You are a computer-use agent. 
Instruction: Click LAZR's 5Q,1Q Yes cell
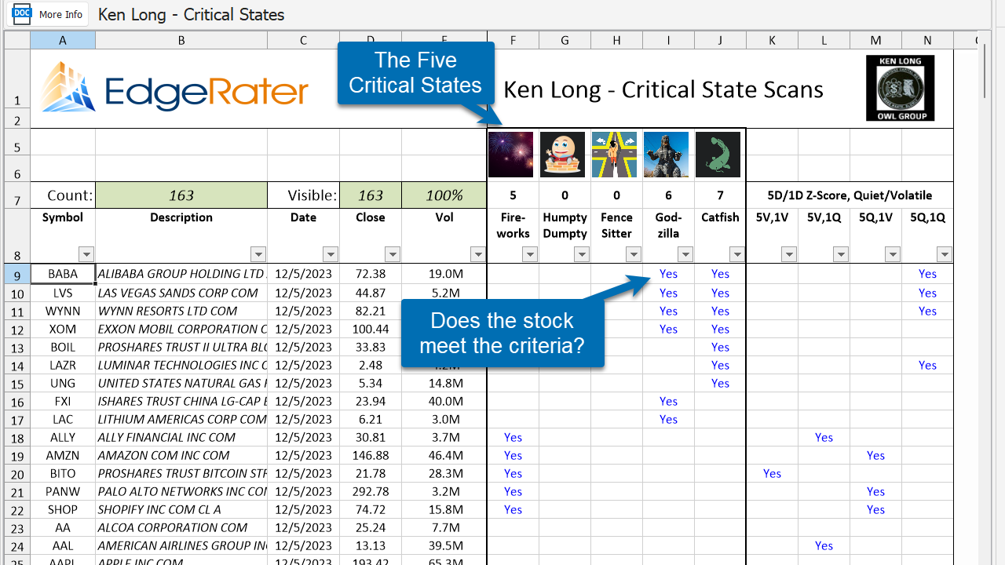coord(927,365)
